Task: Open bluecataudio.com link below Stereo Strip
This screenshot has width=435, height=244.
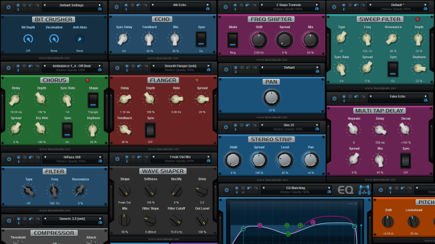Action: click(x=272, y=180)
